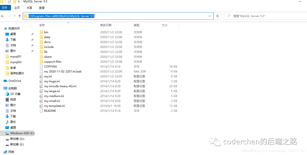Select 视频 under 此电脑

click(13, 100)
